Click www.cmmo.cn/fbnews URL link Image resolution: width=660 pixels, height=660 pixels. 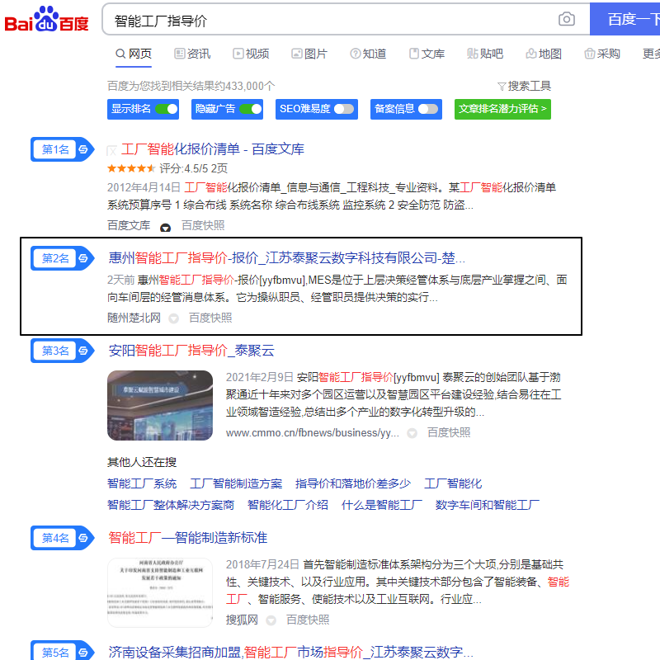[313, 432]
